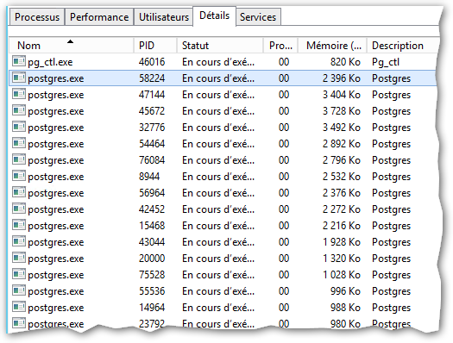Click the 2 376 Ko memory value
This screenshot has width=453, height=343.
click(x=342, y=193)
